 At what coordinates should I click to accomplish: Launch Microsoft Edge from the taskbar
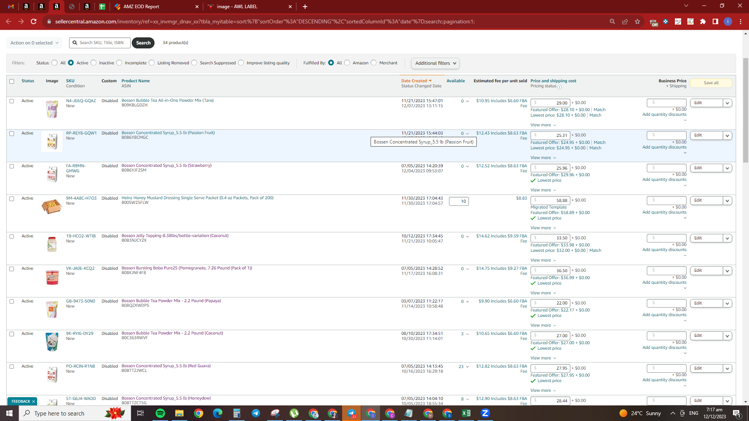coord(217,413)
